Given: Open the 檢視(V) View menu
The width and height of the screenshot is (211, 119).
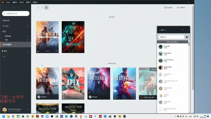Looking at the screenshot, I should (x=28, y=2).
